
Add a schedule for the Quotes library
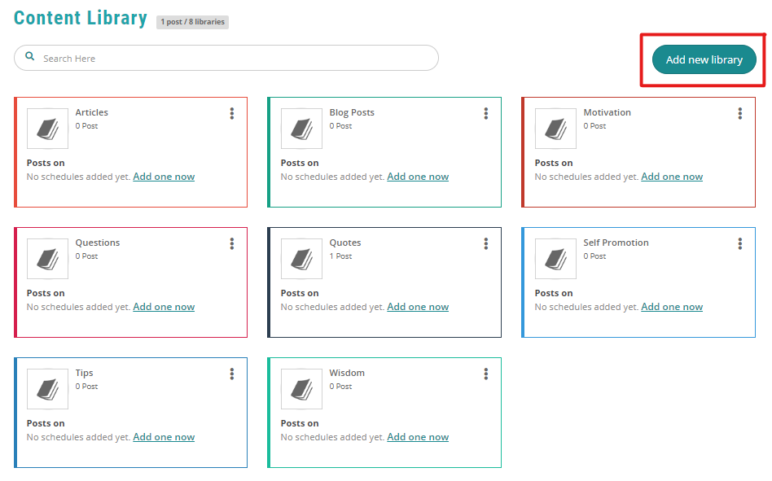[x=418, y=307]
